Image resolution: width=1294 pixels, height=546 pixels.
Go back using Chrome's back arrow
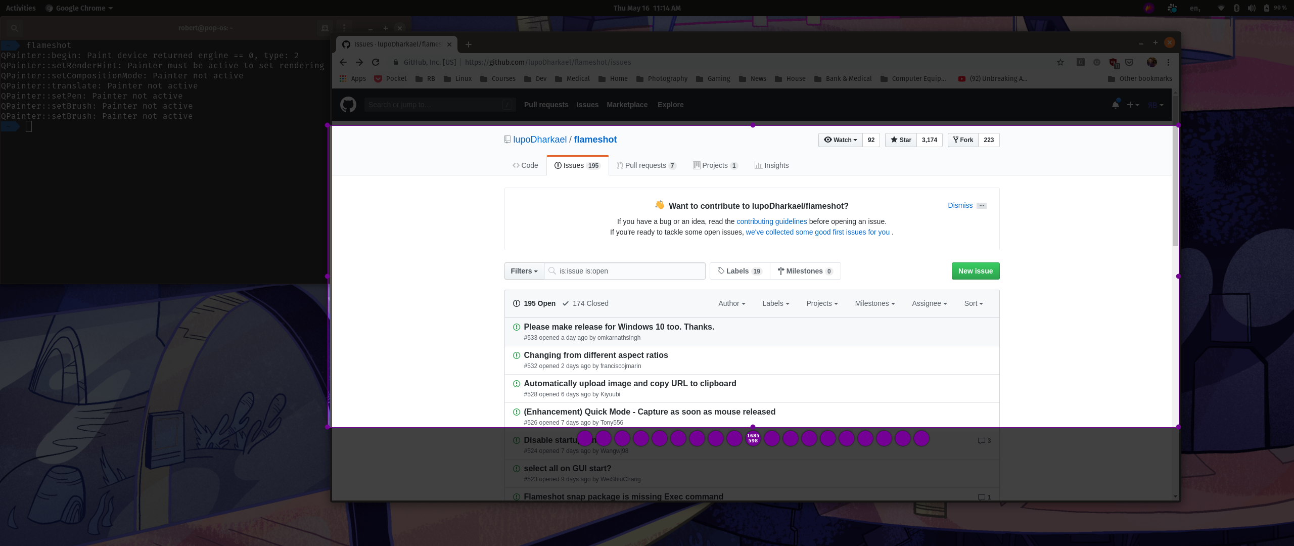pos(343,62)
